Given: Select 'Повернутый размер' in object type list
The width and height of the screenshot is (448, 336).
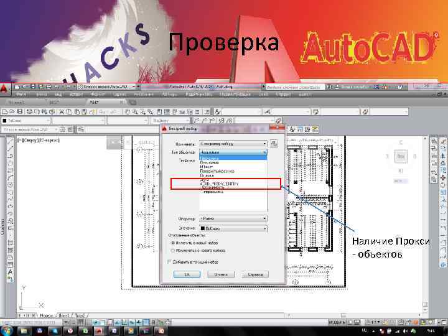Looking at the screenshot, I should click(x=217, y=171).
